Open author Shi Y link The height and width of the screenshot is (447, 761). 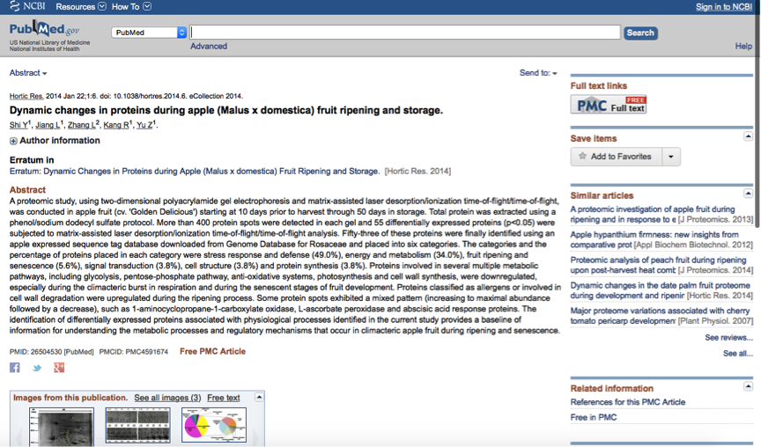pyautogui.click(x=18, y=125)
